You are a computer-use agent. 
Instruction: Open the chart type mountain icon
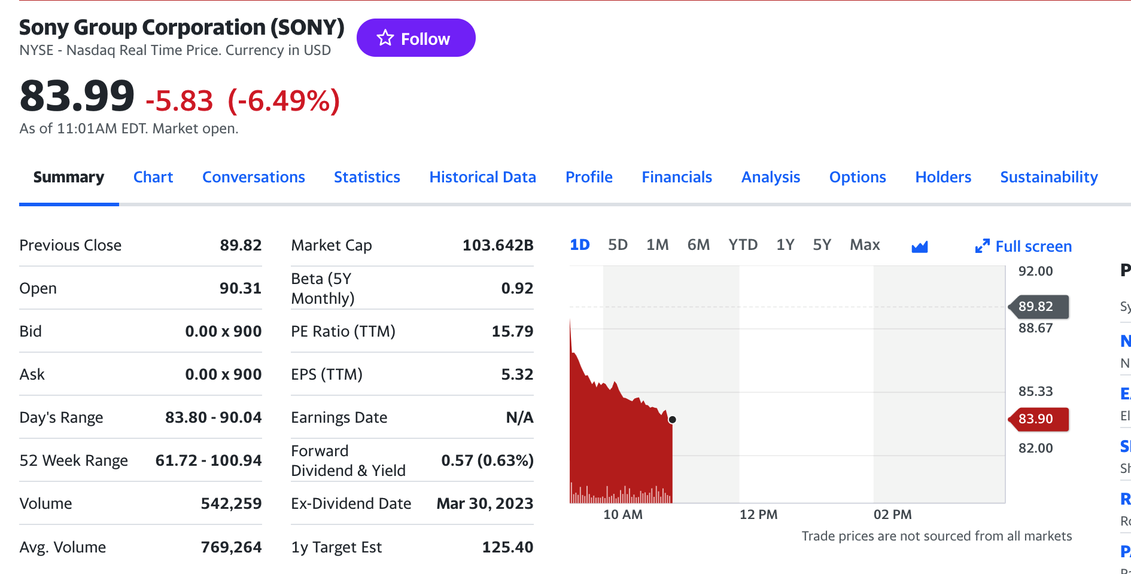point(920,246)
